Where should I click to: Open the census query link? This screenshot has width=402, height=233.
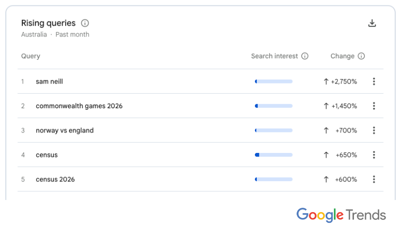point(47,155)
